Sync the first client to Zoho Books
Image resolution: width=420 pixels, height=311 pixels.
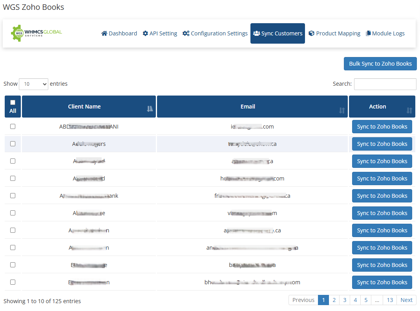click(382, 127)
